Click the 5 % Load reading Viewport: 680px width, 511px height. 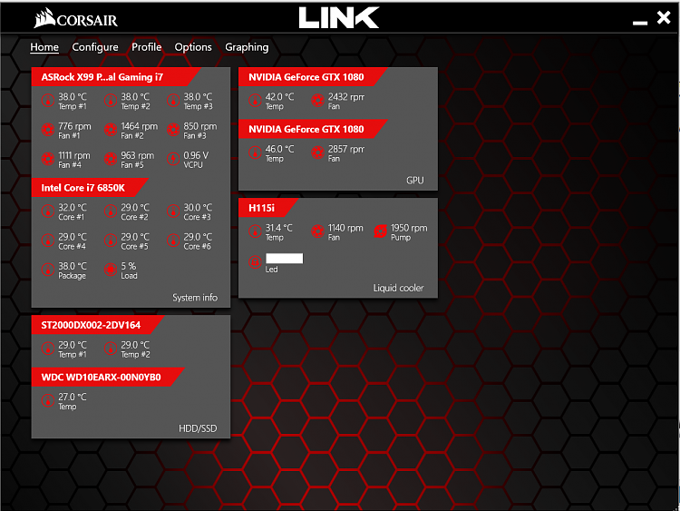[x=129, y=266]
